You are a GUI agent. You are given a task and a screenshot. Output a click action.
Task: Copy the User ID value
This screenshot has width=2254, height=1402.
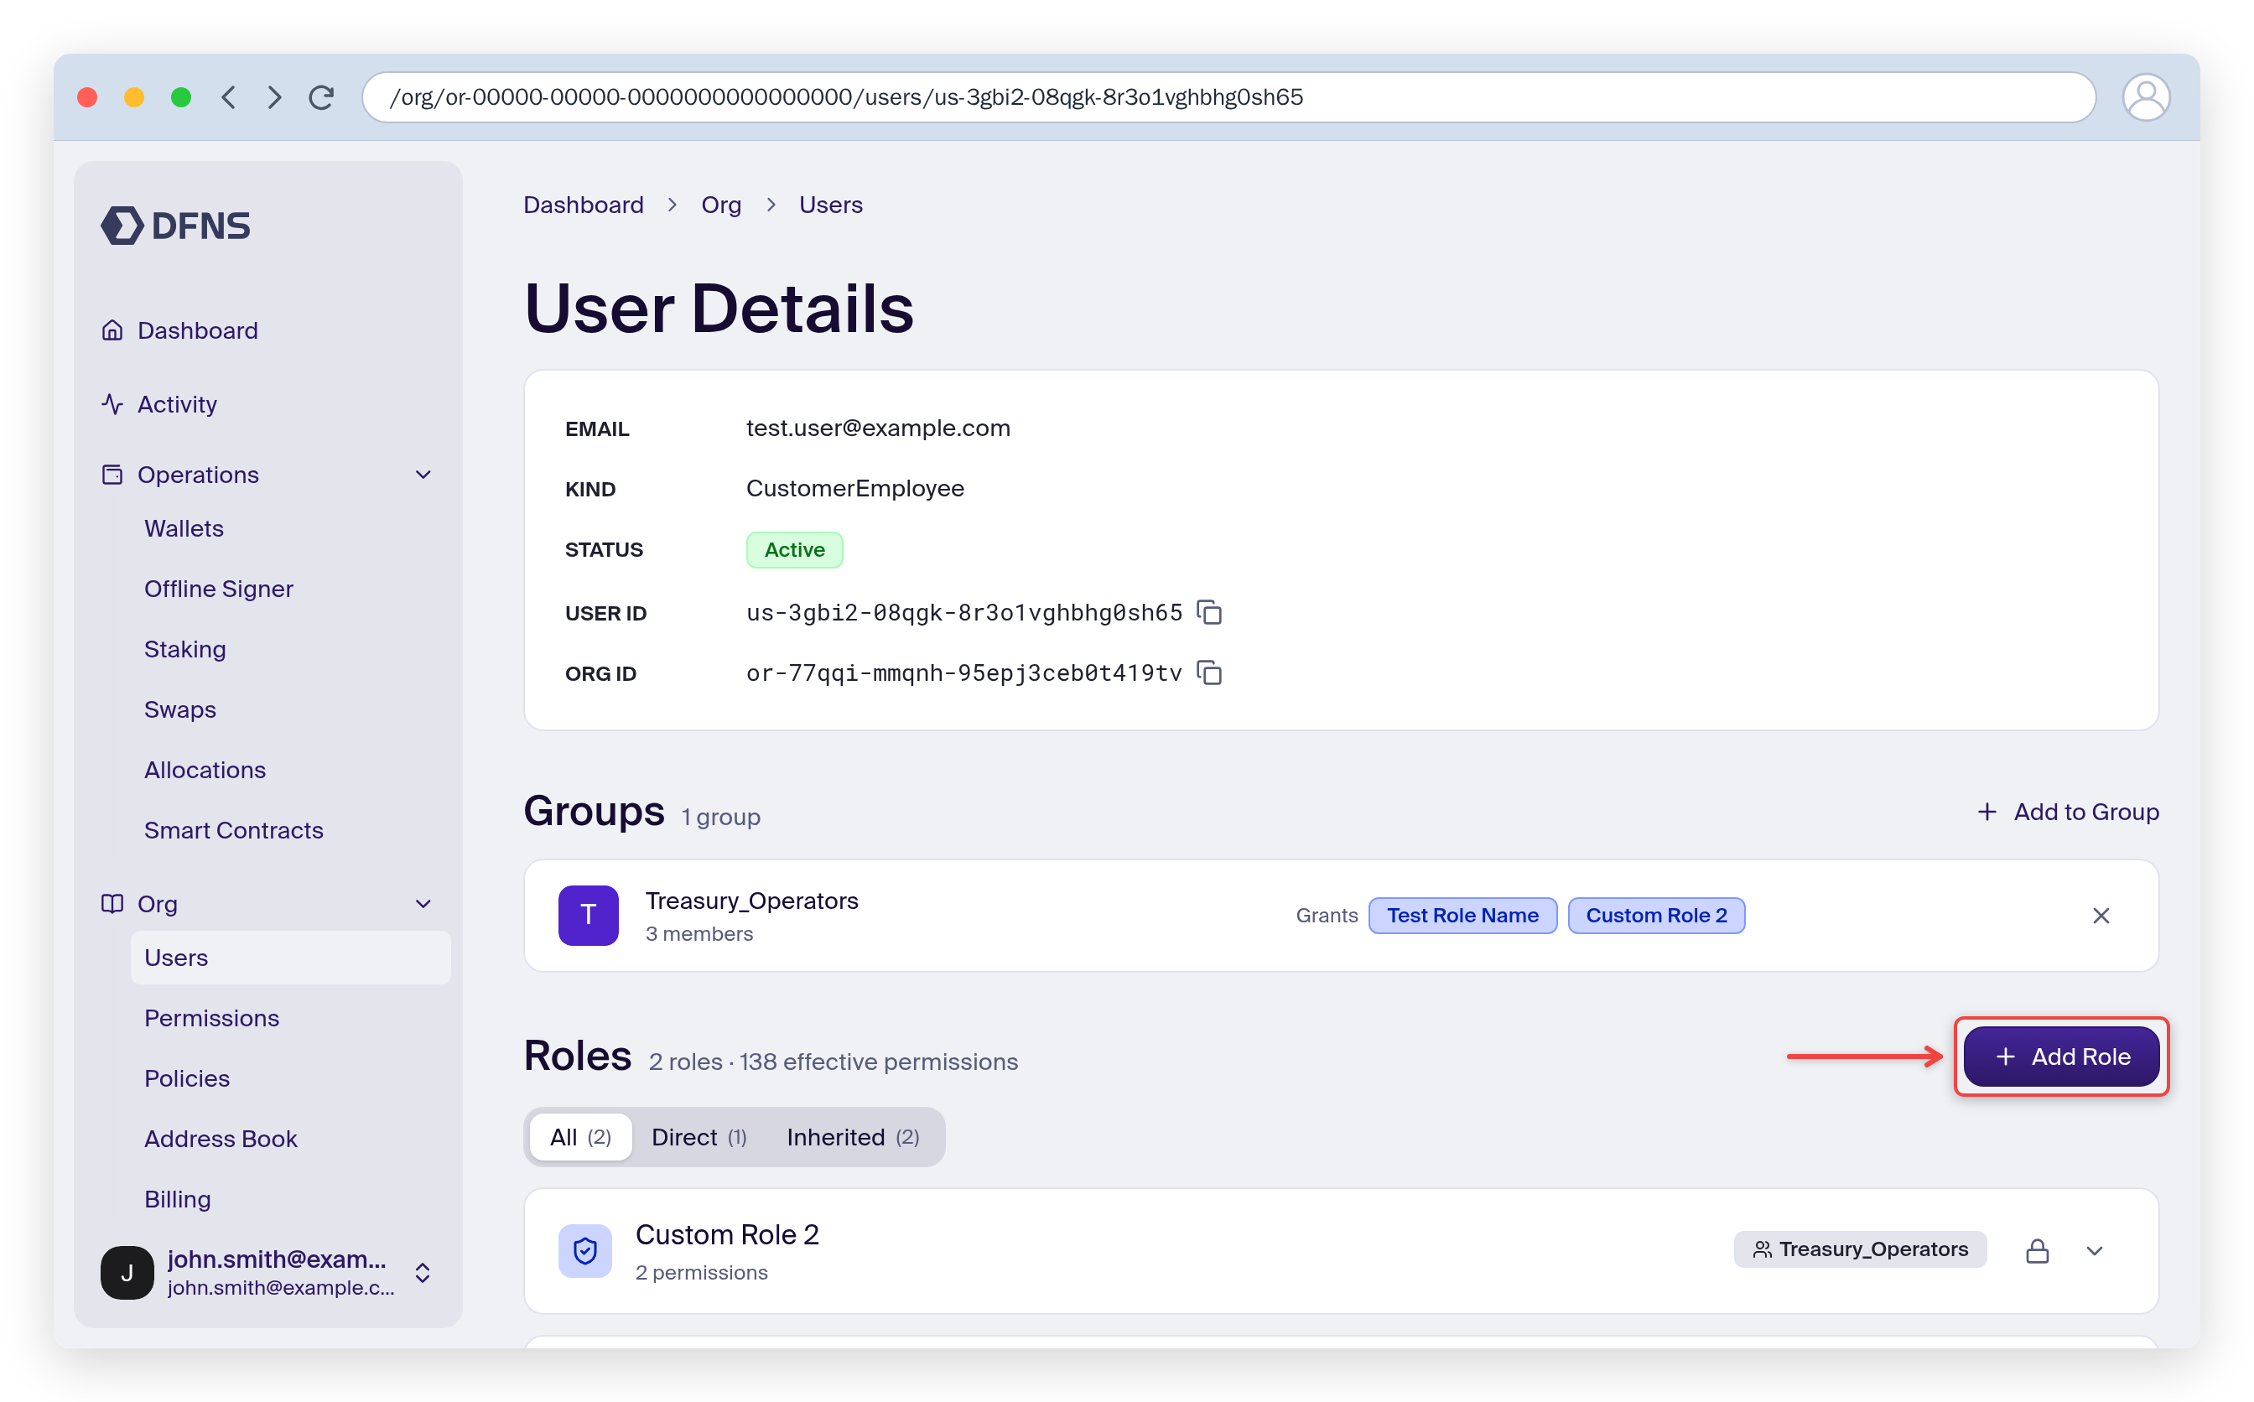tap(1209, 612)
